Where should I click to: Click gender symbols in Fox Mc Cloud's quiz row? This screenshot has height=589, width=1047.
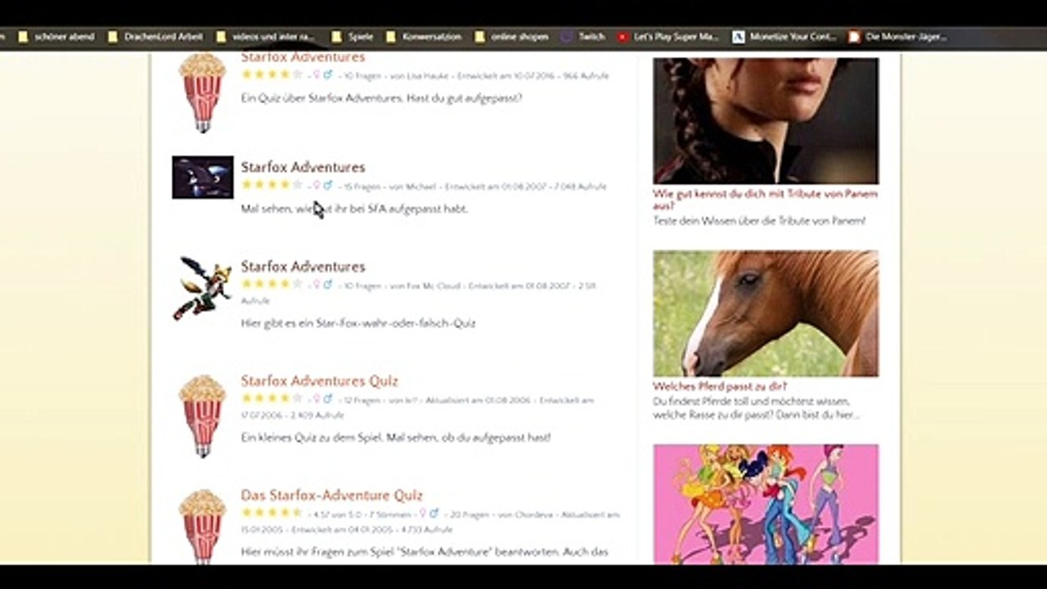point(322,286)
